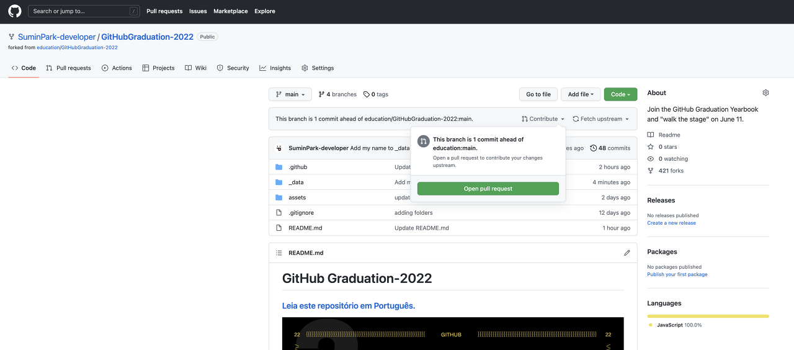The image size is (794, 350).
Task: Click the _data folder icon
Action: (279, 182)
